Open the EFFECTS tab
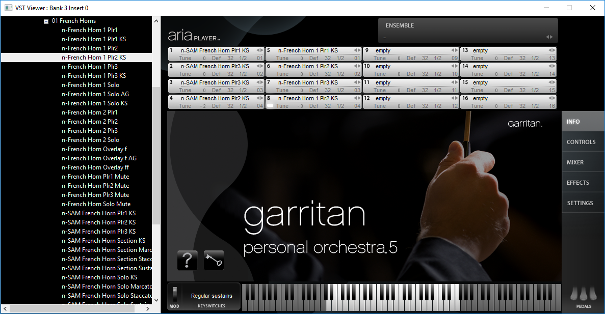 [x=577, y=183]
